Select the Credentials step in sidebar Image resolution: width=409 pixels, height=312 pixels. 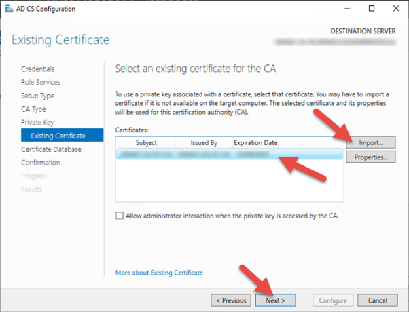[x=38, y=69]
